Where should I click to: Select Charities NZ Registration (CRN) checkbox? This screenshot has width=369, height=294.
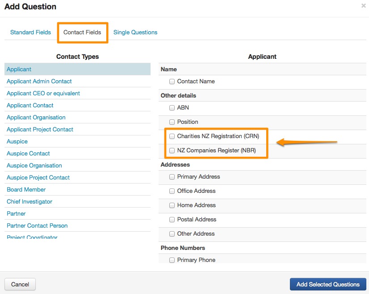172,136
